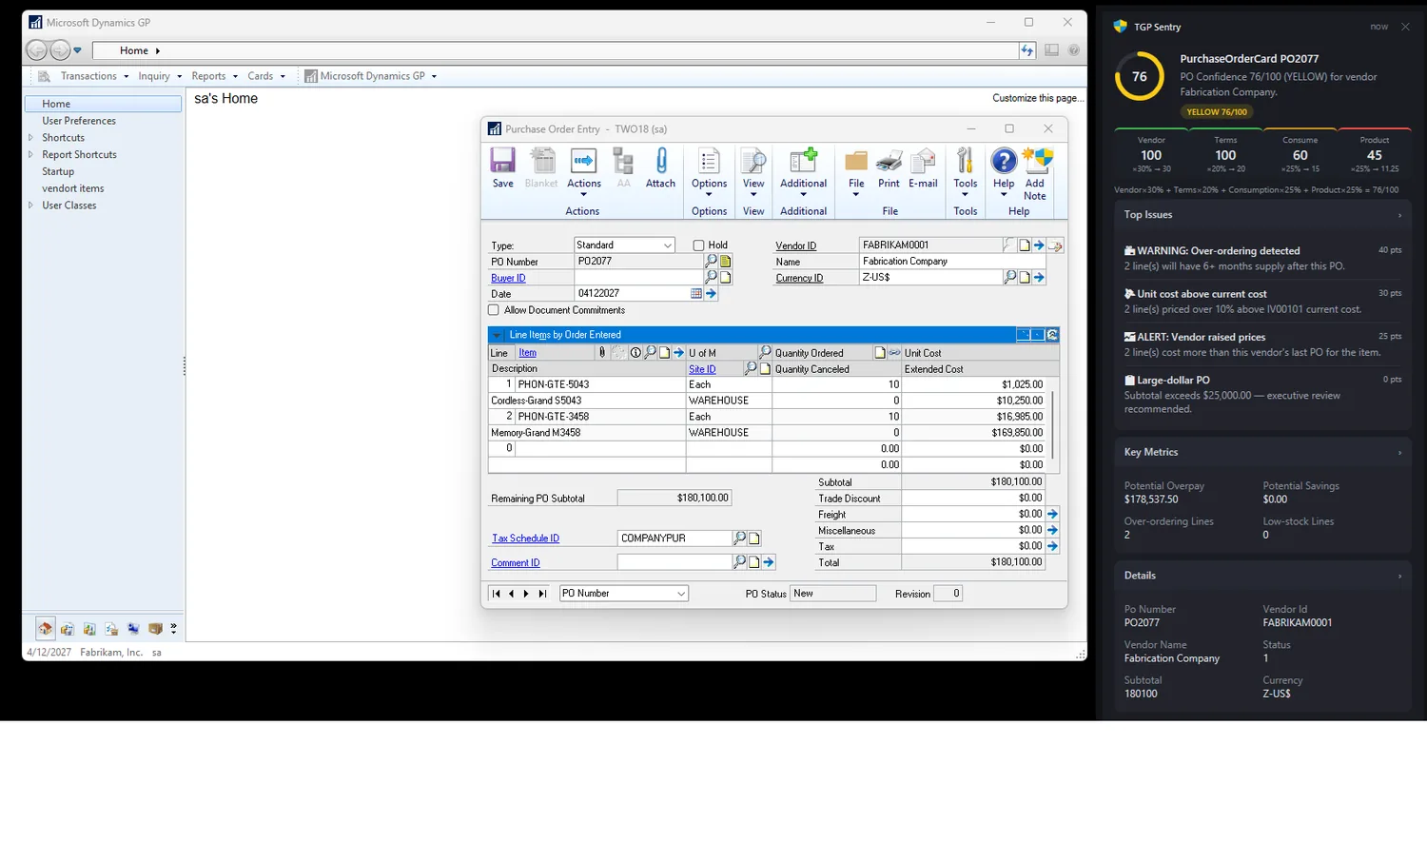This screenshot has width=1427, height=862.
Task: Click the Tax amount expansion arrow
Action: click(x=1052, y=546)
